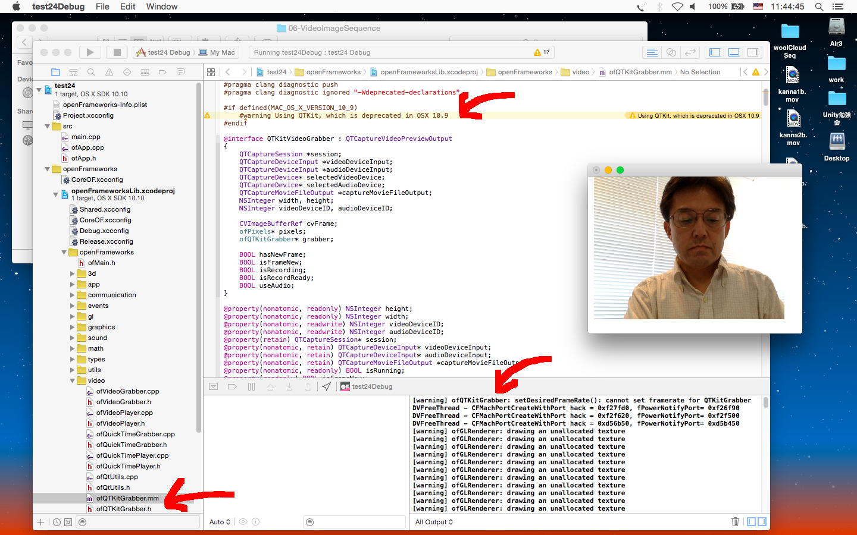857x535 pixels.
Task: Pause program execution in the debug bar
Action: tap(251, 386)
